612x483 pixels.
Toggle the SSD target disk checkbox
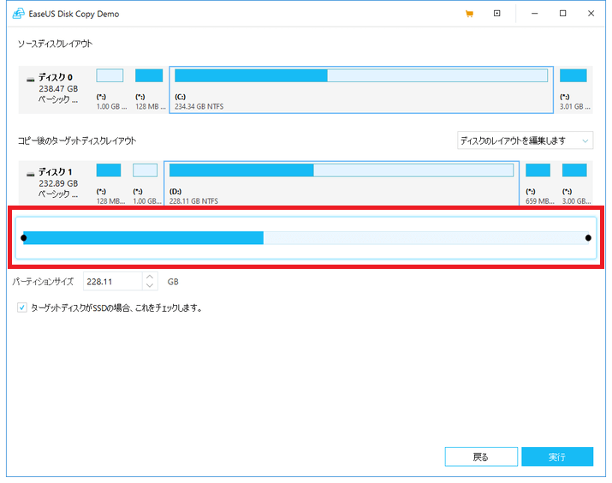(x=22, y=307)
